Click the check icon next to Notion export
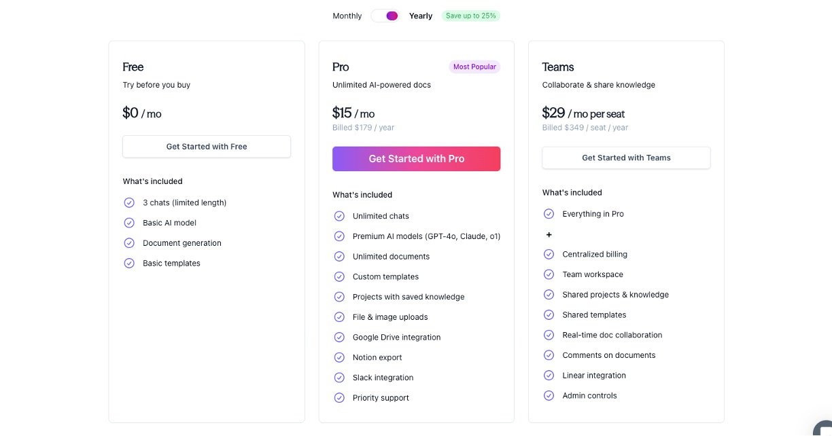This screenshot has width=832, height=436. pos(339,357)
